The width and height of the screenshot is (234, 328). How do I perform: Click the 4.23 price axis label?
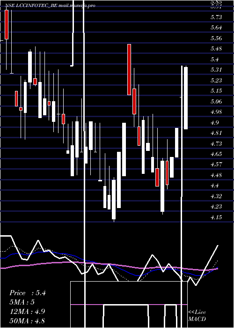[216, 207]
